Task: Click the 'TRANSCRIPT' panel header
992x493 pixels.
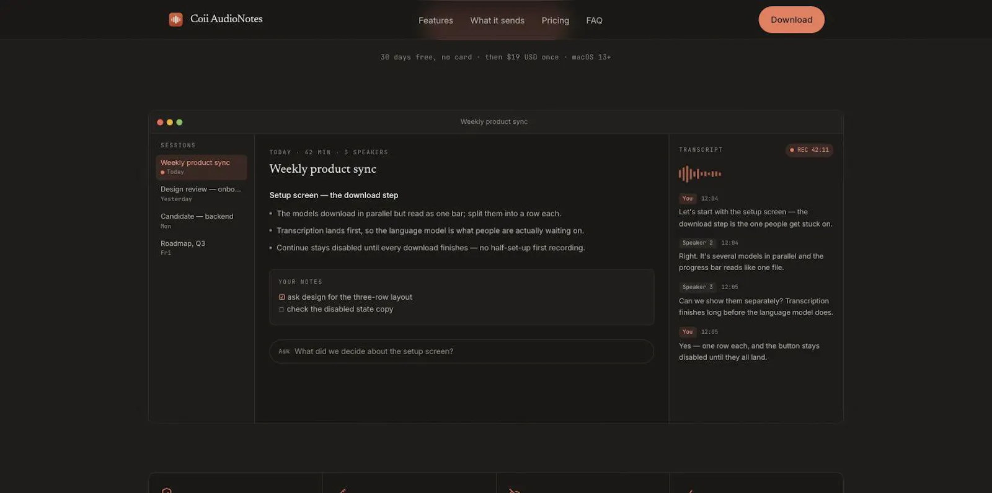Action: (701, 150)
